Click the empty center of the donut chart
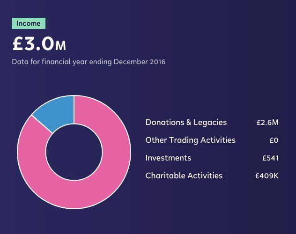The height and width of the screenshot is (234, 296). tap(74, 152)
